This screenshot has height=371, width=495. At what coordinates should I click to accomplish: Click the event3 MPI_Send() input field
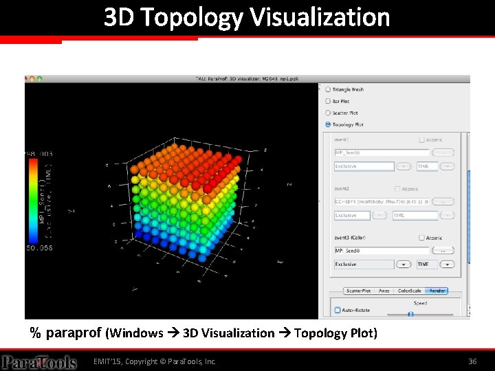[382, 251]
